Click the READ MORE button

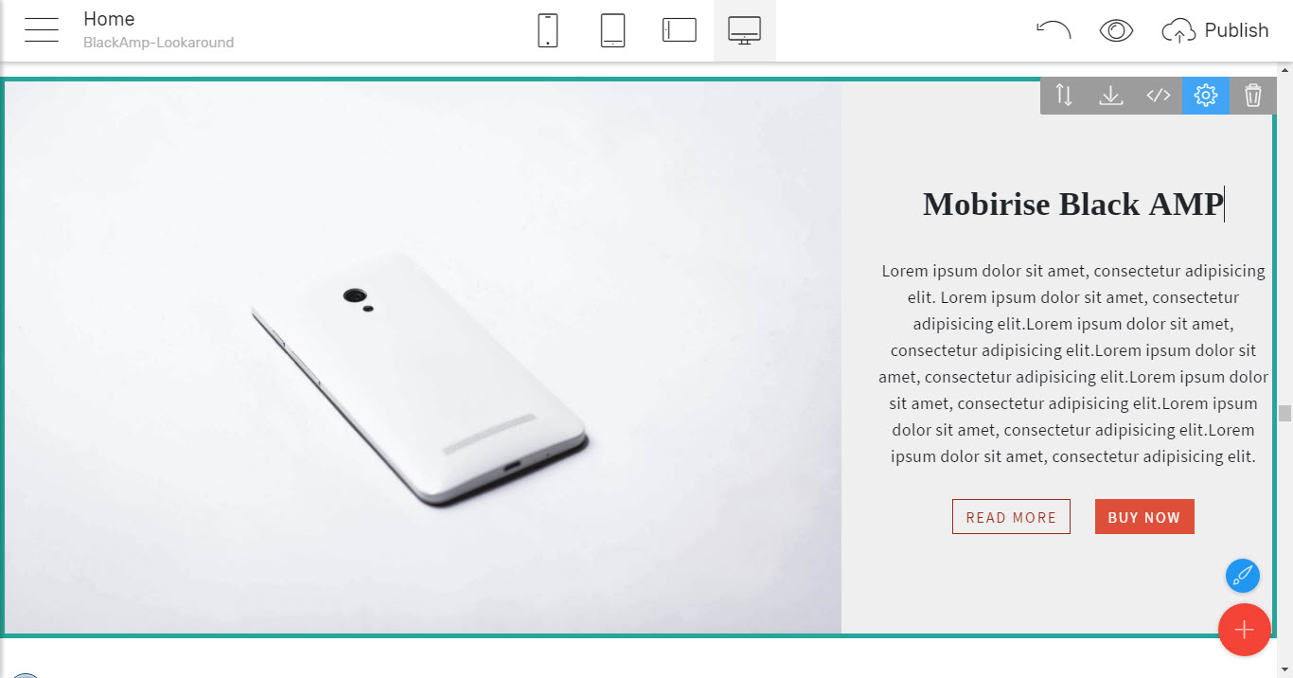coord(1011,517)
